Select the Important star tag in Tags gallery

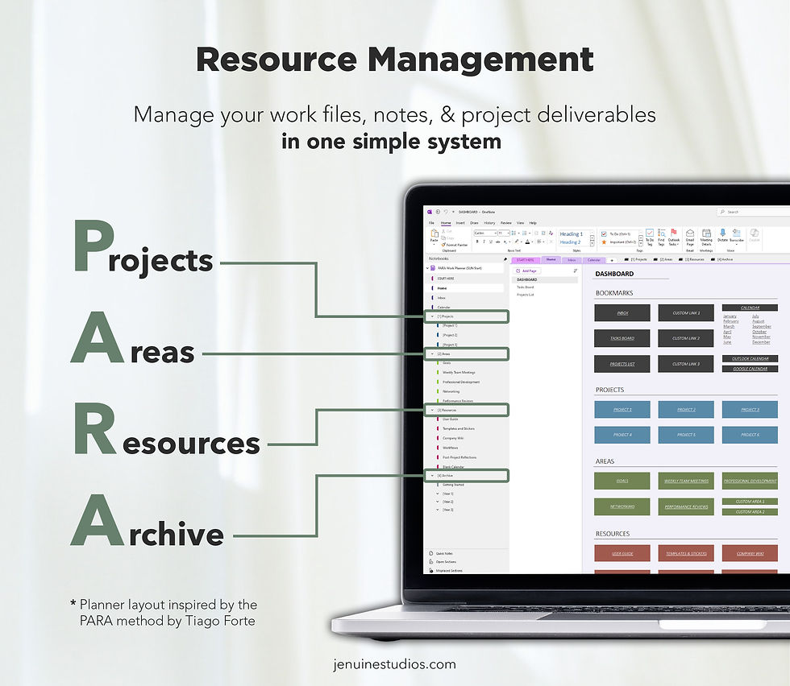click(x=604, y=242)
